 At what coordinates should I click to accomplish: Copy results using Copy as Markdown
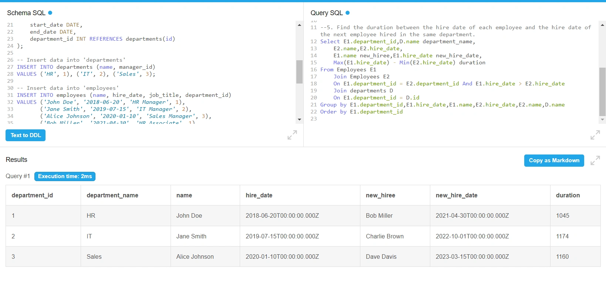[554, 160]
